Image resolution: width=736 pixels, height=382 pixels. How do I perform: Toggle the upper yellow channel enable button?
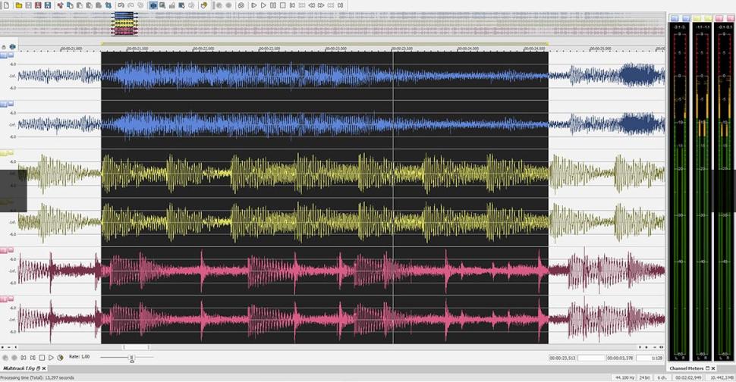[4, 153]
